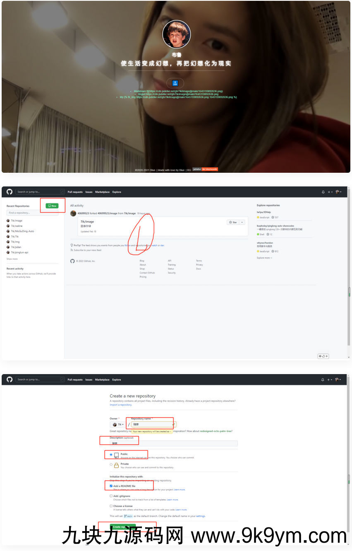Open notifications bell on the Create repository page
352x551 pixels.
[x=323, y=379]
